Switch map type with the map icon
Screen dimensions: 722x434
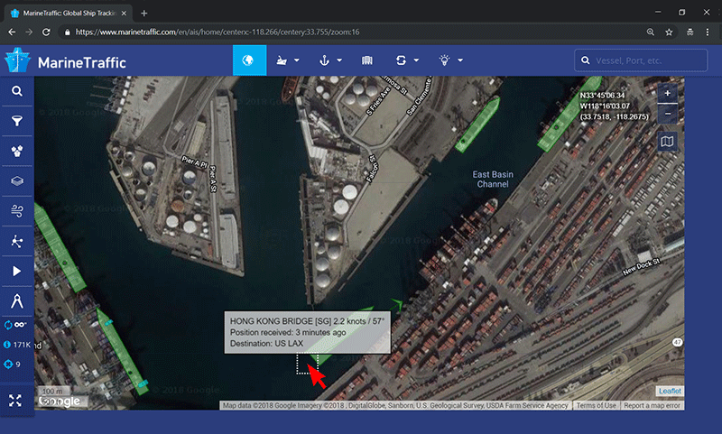667,142
